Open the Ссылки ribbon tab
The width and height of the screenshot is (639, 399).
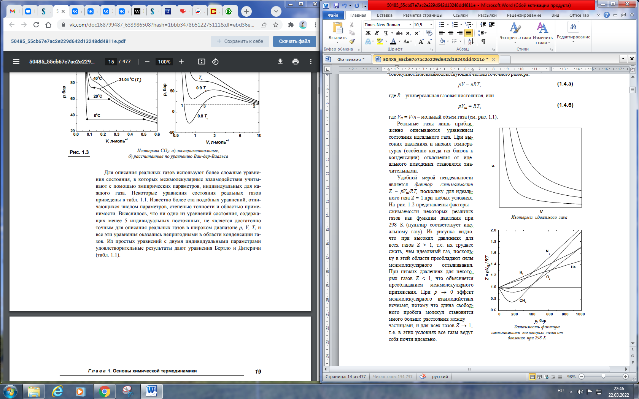(460, 15)
